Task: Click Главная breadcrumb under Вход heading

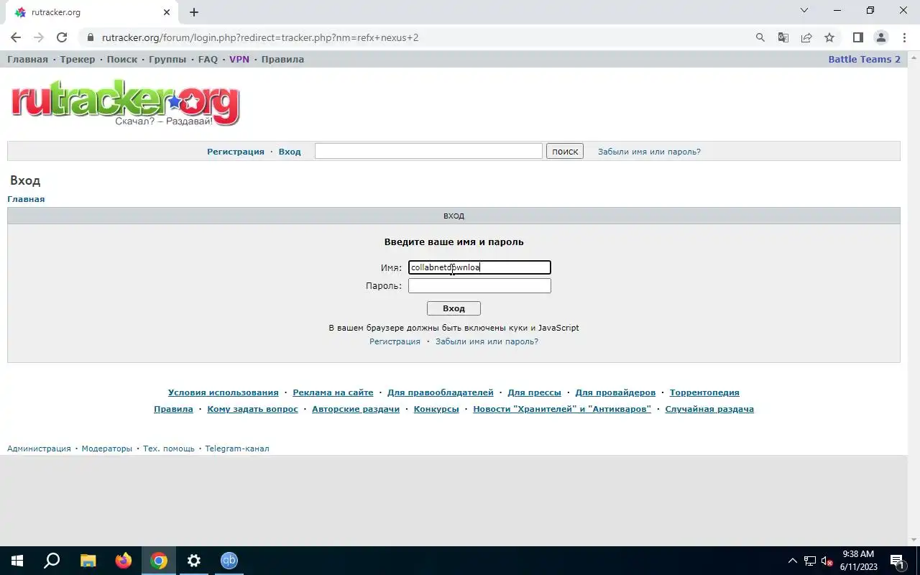Action: point(26,199)
